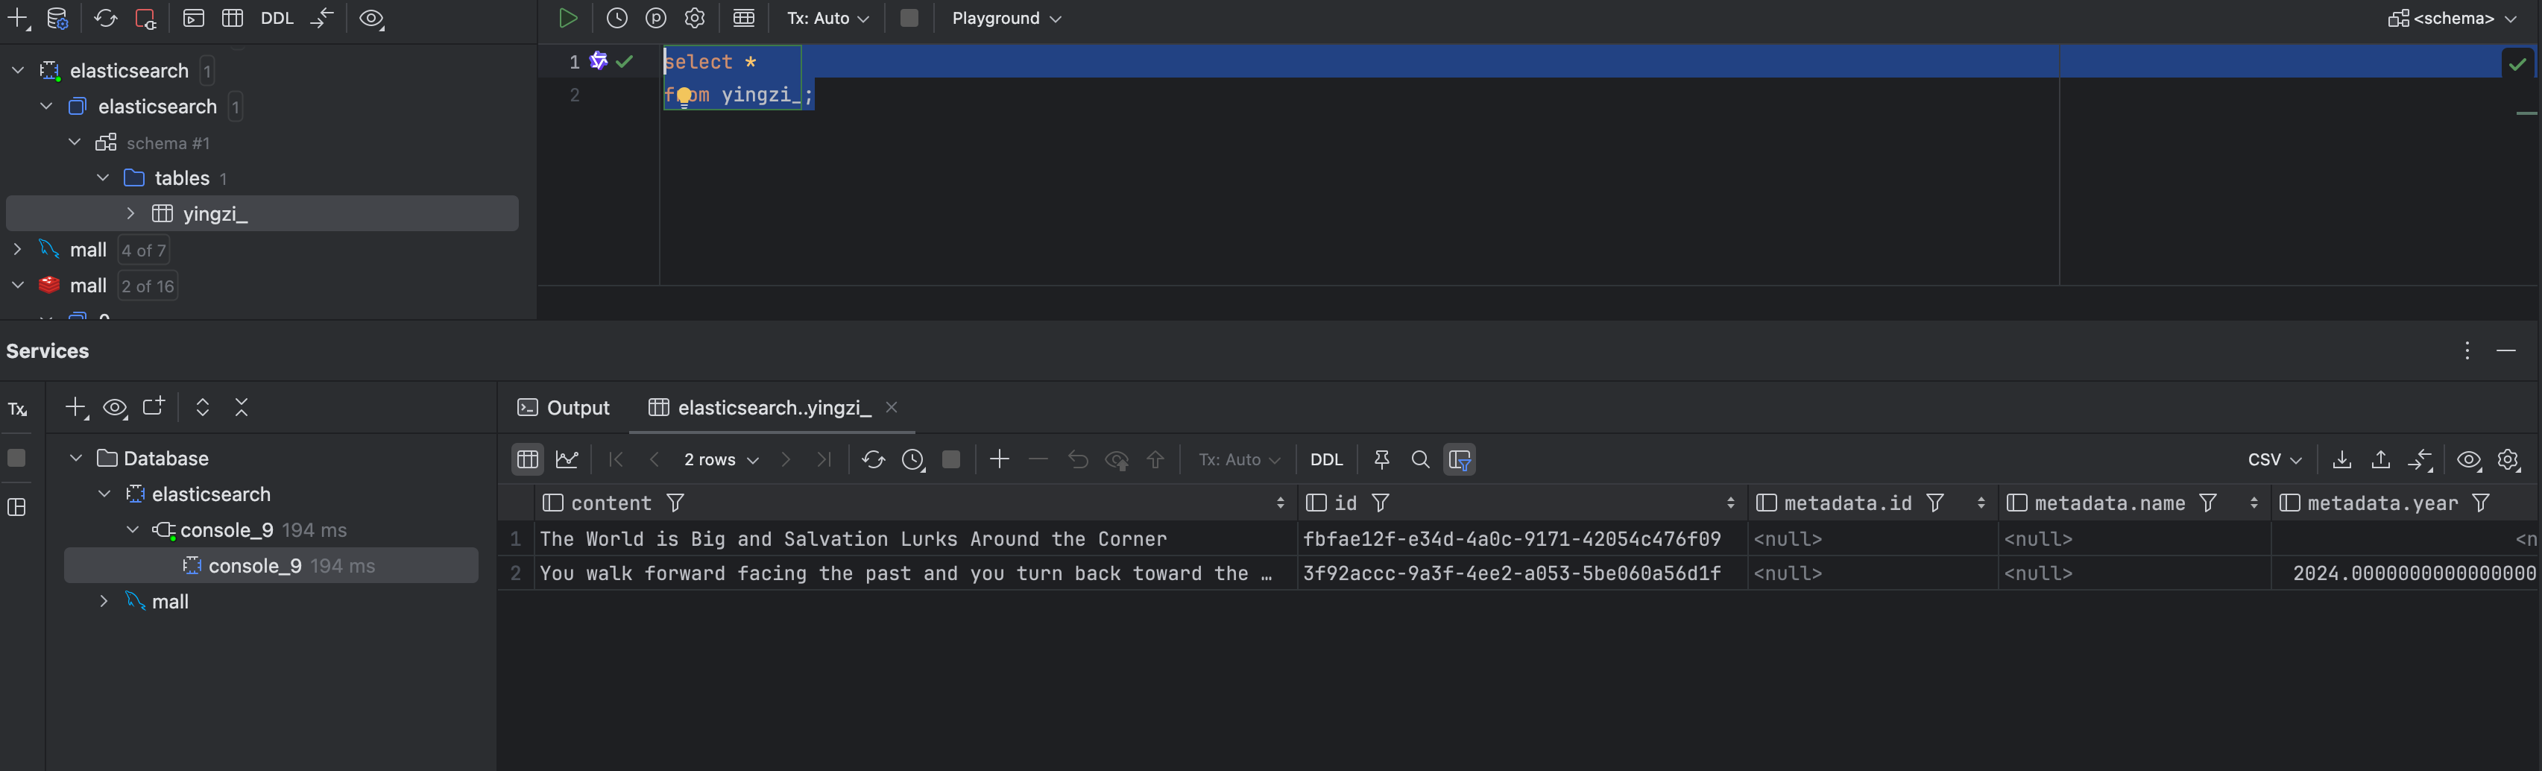Toggle in-editor results table icon

tap(744, 18)
